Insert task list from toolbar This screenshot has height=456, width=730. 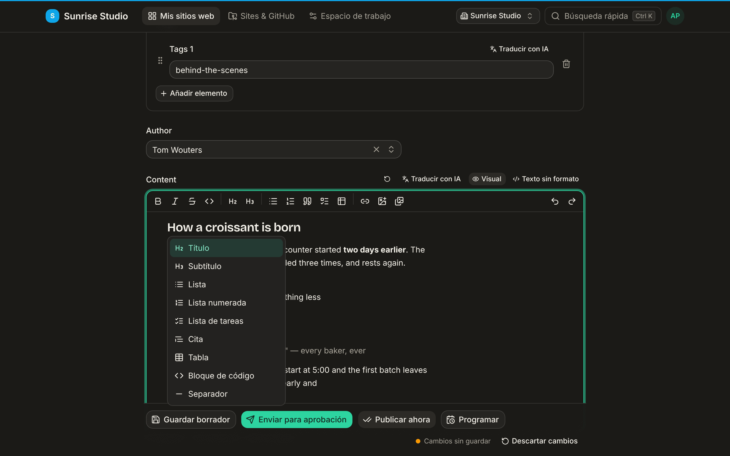(325, 201)
